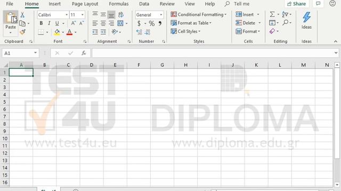The image size is (341, 191).
Task: Open the Format cells menu
Action: coord(248,31)
